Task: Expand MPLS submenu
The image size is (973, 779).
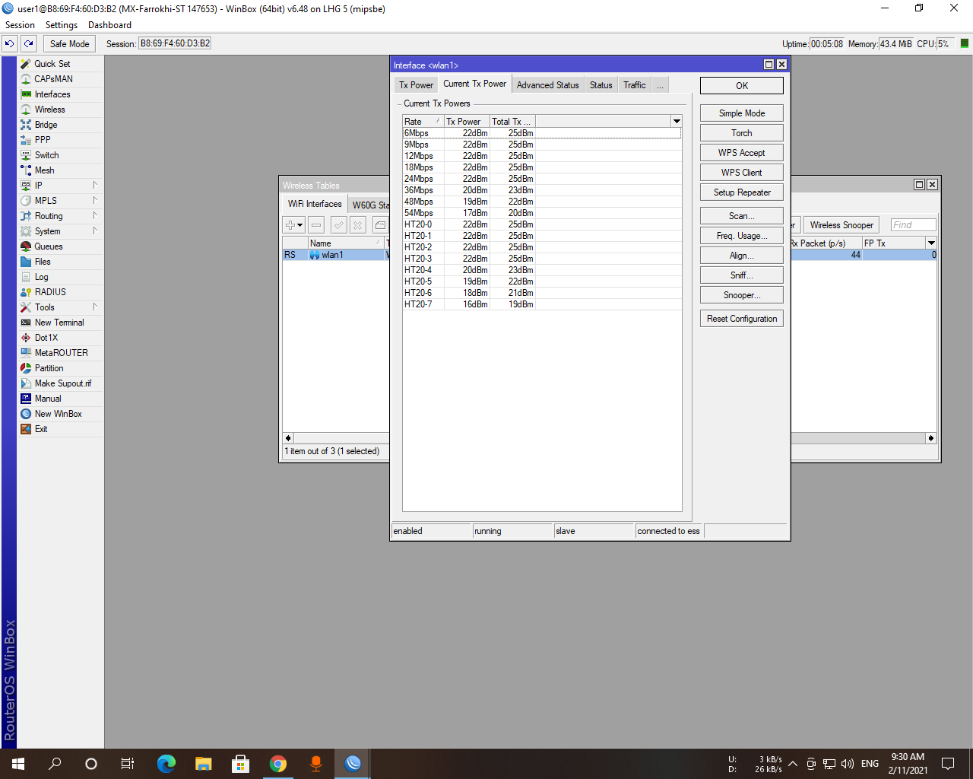Action: click(95, 200)
